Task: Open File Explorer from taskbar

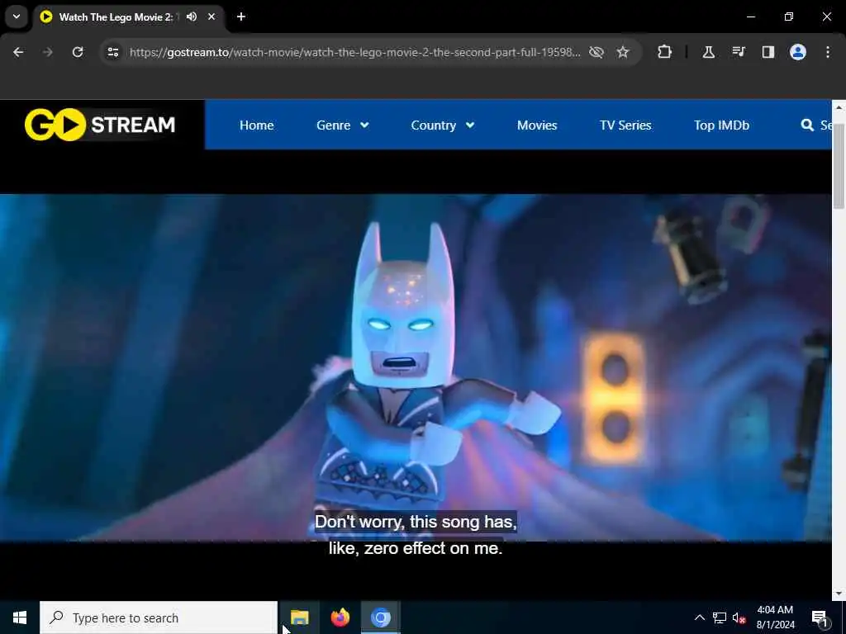Action: pyautogui.click(x=299, y=617)
